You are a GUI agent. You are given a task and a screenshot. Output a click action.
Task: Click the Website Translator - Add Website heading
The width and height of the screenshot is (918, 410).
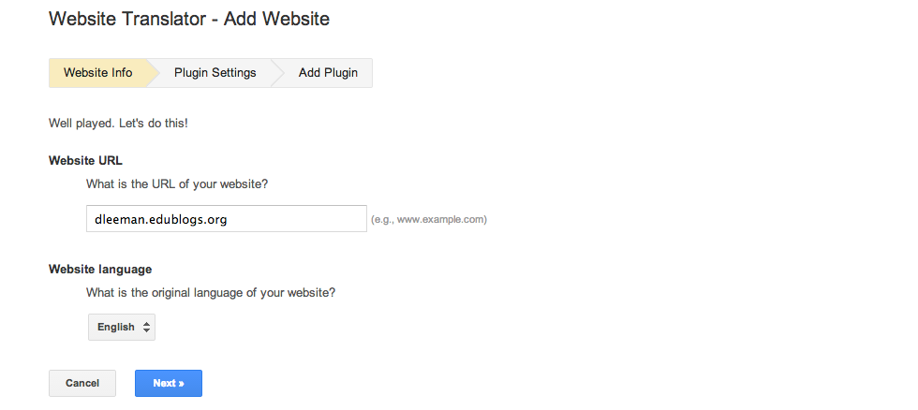[188, 18]
